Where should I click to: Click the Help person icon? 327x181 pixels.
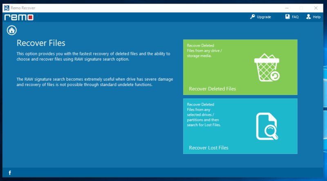coord(309,17)
